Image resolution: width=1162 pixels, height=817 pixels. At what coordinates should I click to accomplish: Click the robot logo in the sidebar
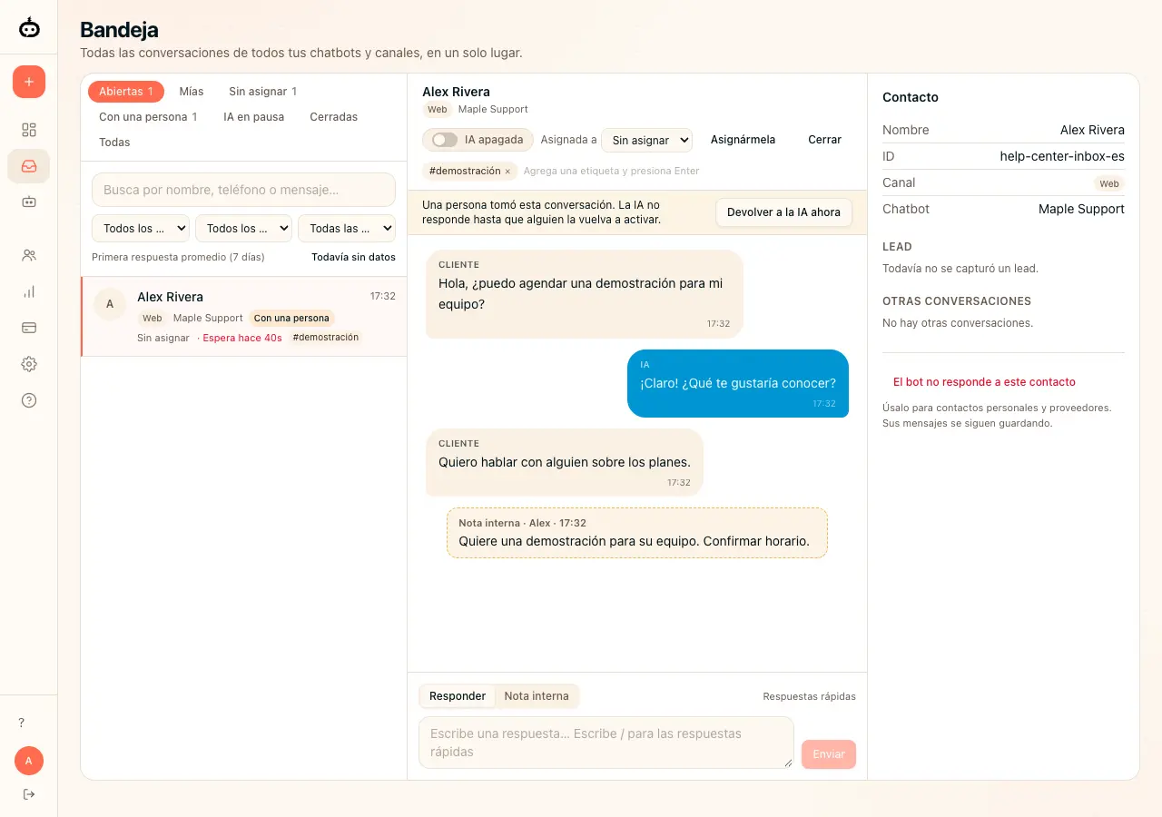point(29,27)
